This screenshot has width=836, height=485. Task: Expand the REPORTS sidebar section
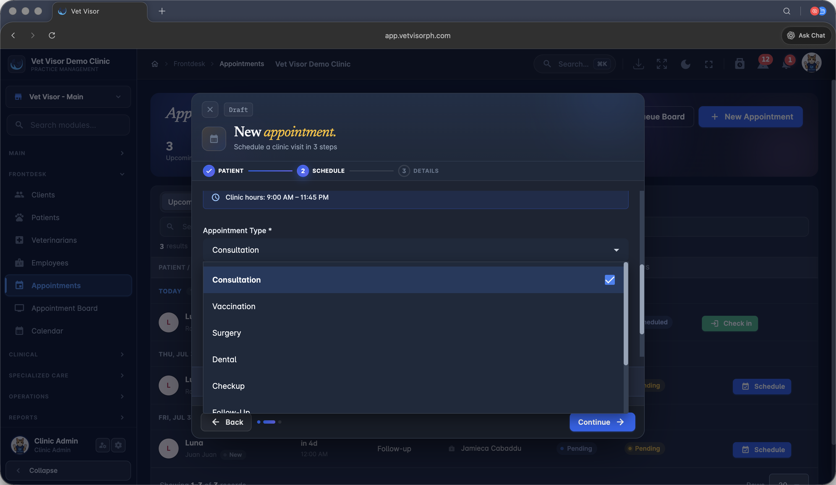coord(66,418)
